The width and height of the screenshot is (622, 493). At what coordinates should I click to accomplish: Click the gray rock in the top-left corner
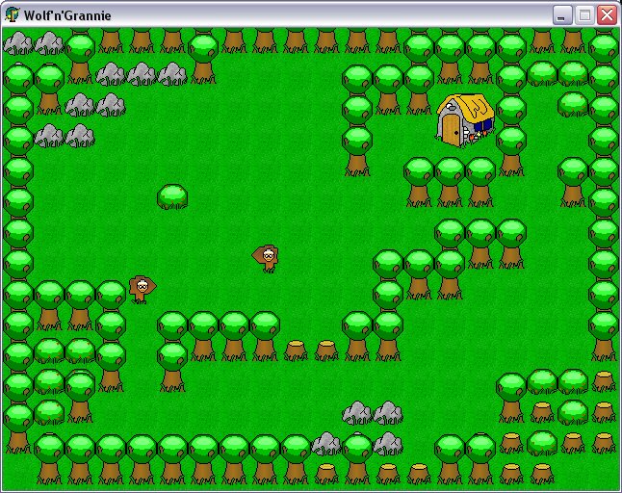tap(18, 43)
